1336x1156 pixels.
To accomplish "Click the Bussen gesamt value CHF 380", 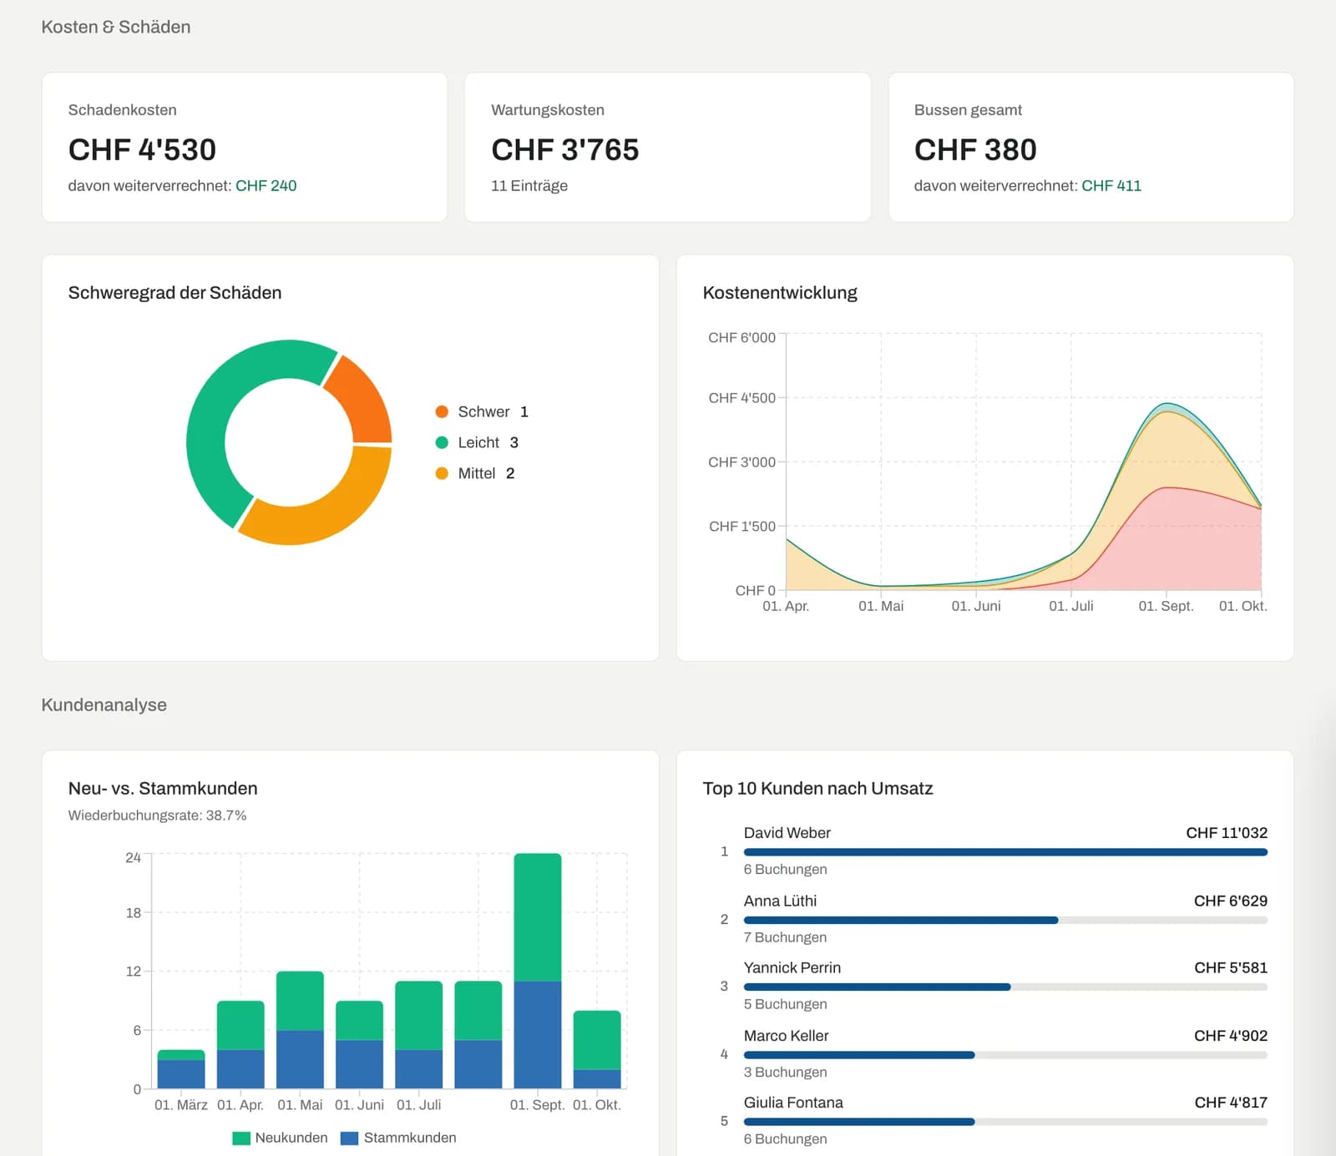I will 975,149.
